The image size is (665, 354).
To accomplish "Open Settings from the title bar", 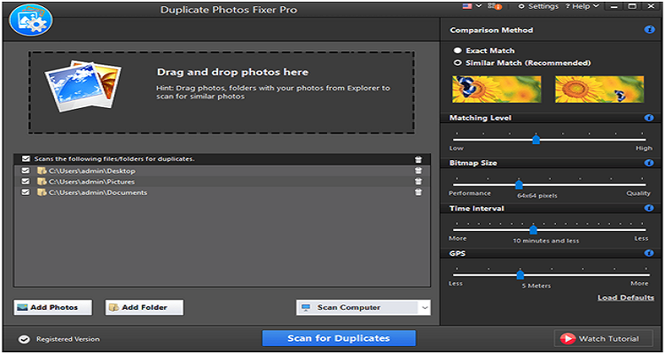I will click(x=538, y=6).
